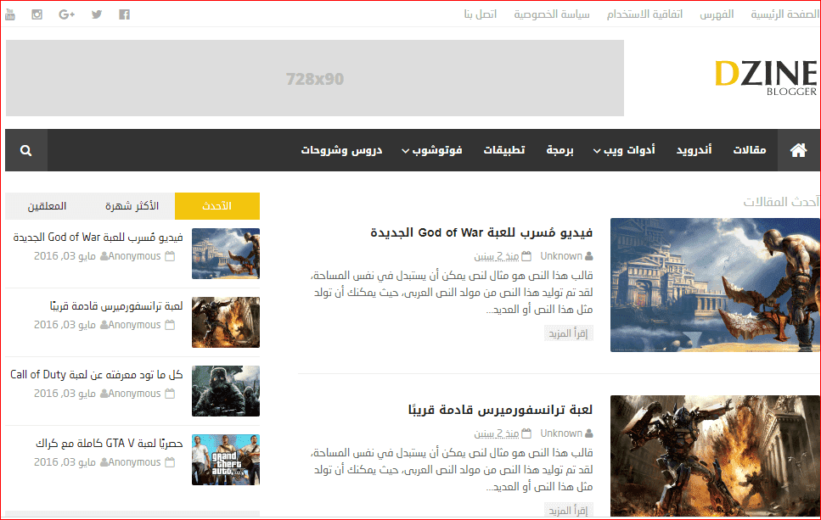Click منذ 2 سنين date on God of War post
The height and width of the screenshot is (520, 821).
pos(497,256)
